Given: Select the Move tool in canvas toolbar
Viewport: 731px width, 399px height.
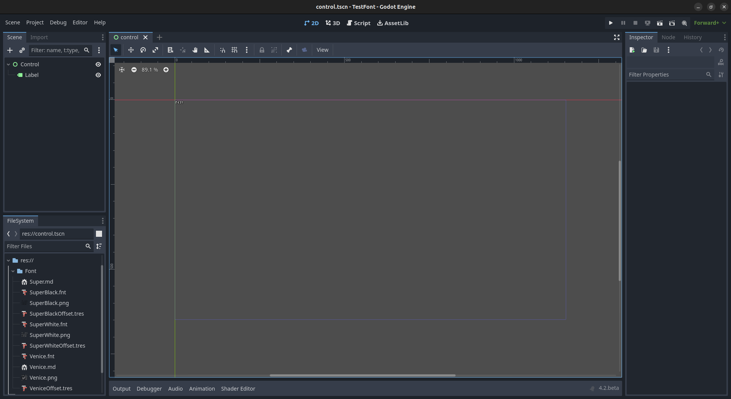Looking at the screenshot, I should click(x=131, y=50).
